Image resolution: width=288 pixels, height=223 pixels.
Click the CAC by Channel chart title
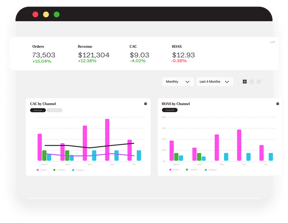(43, 104)
